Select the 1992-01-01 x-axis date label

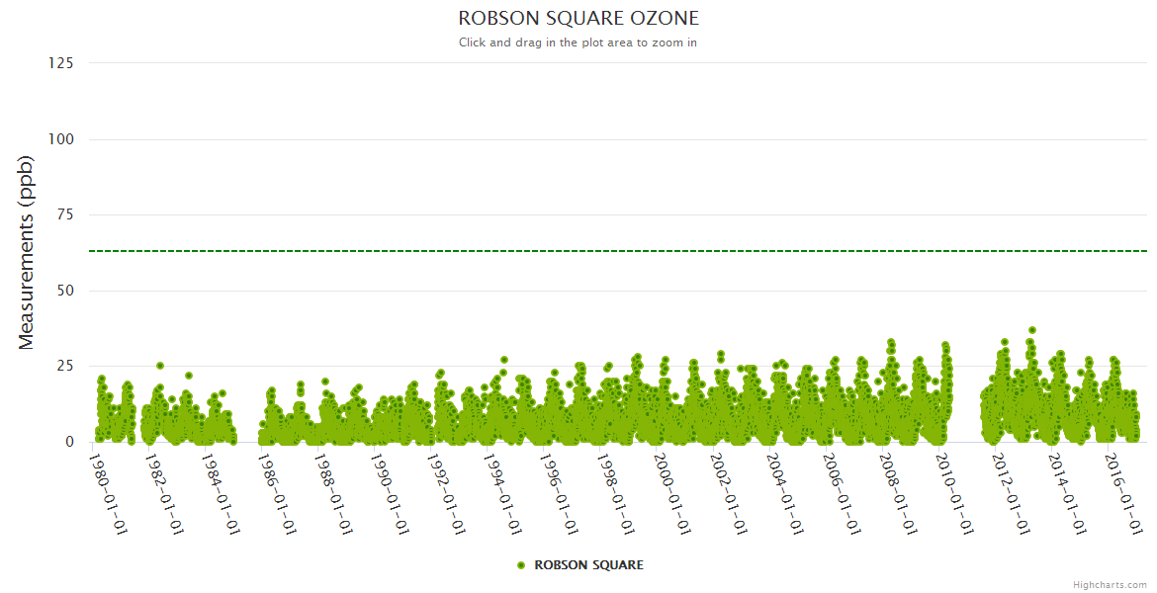pos(449,492)
